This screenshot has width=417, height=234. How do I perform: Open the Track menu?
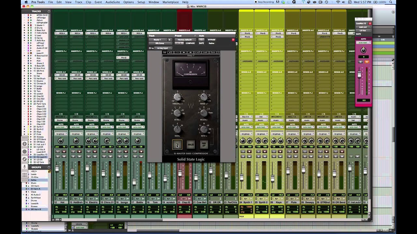(x=79, y=2)
